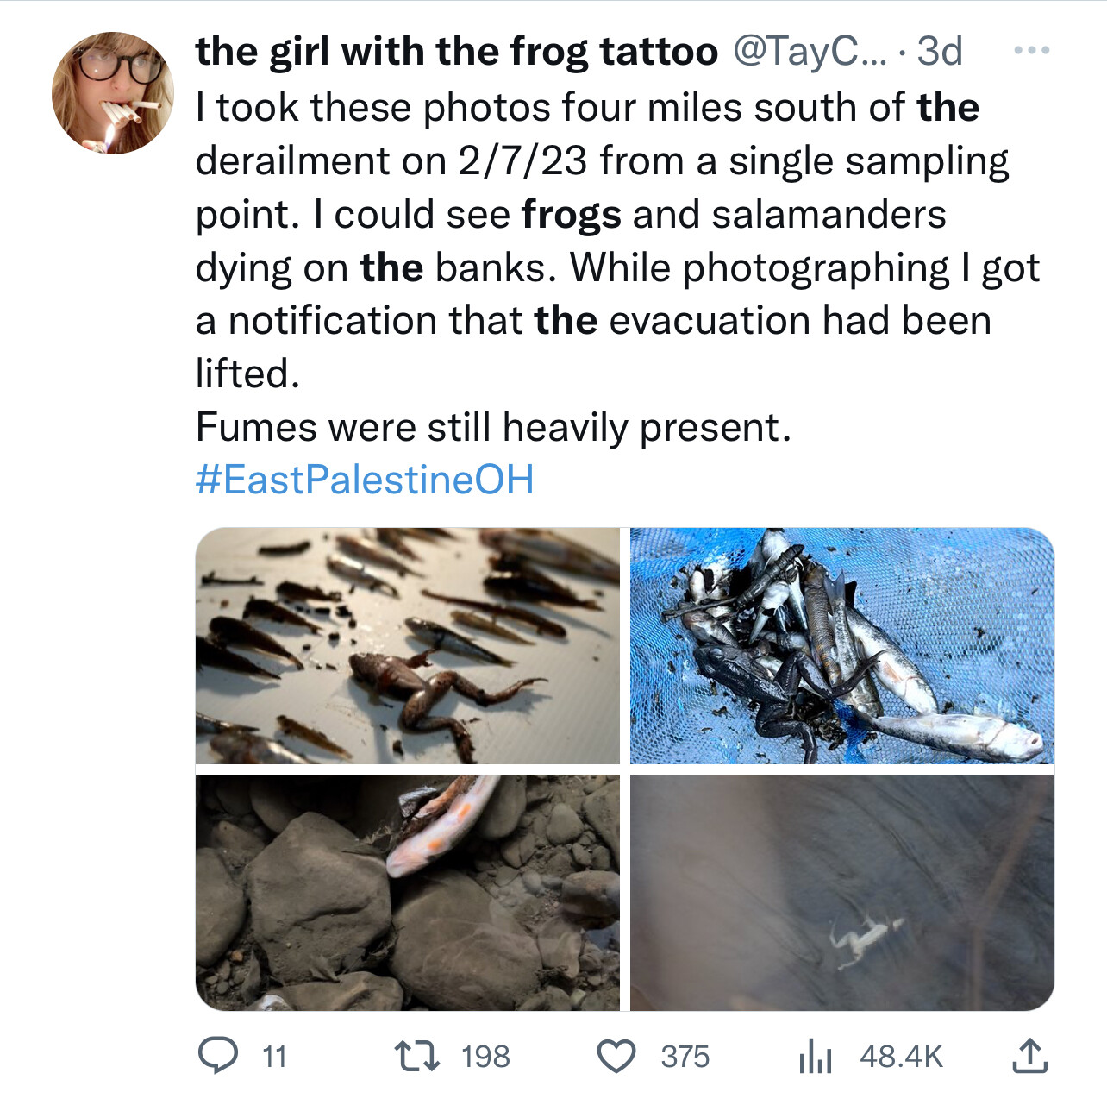Click the 11 replies count
The height and width of the screenshot is (1105, 1107).
tap(274, 1057)
